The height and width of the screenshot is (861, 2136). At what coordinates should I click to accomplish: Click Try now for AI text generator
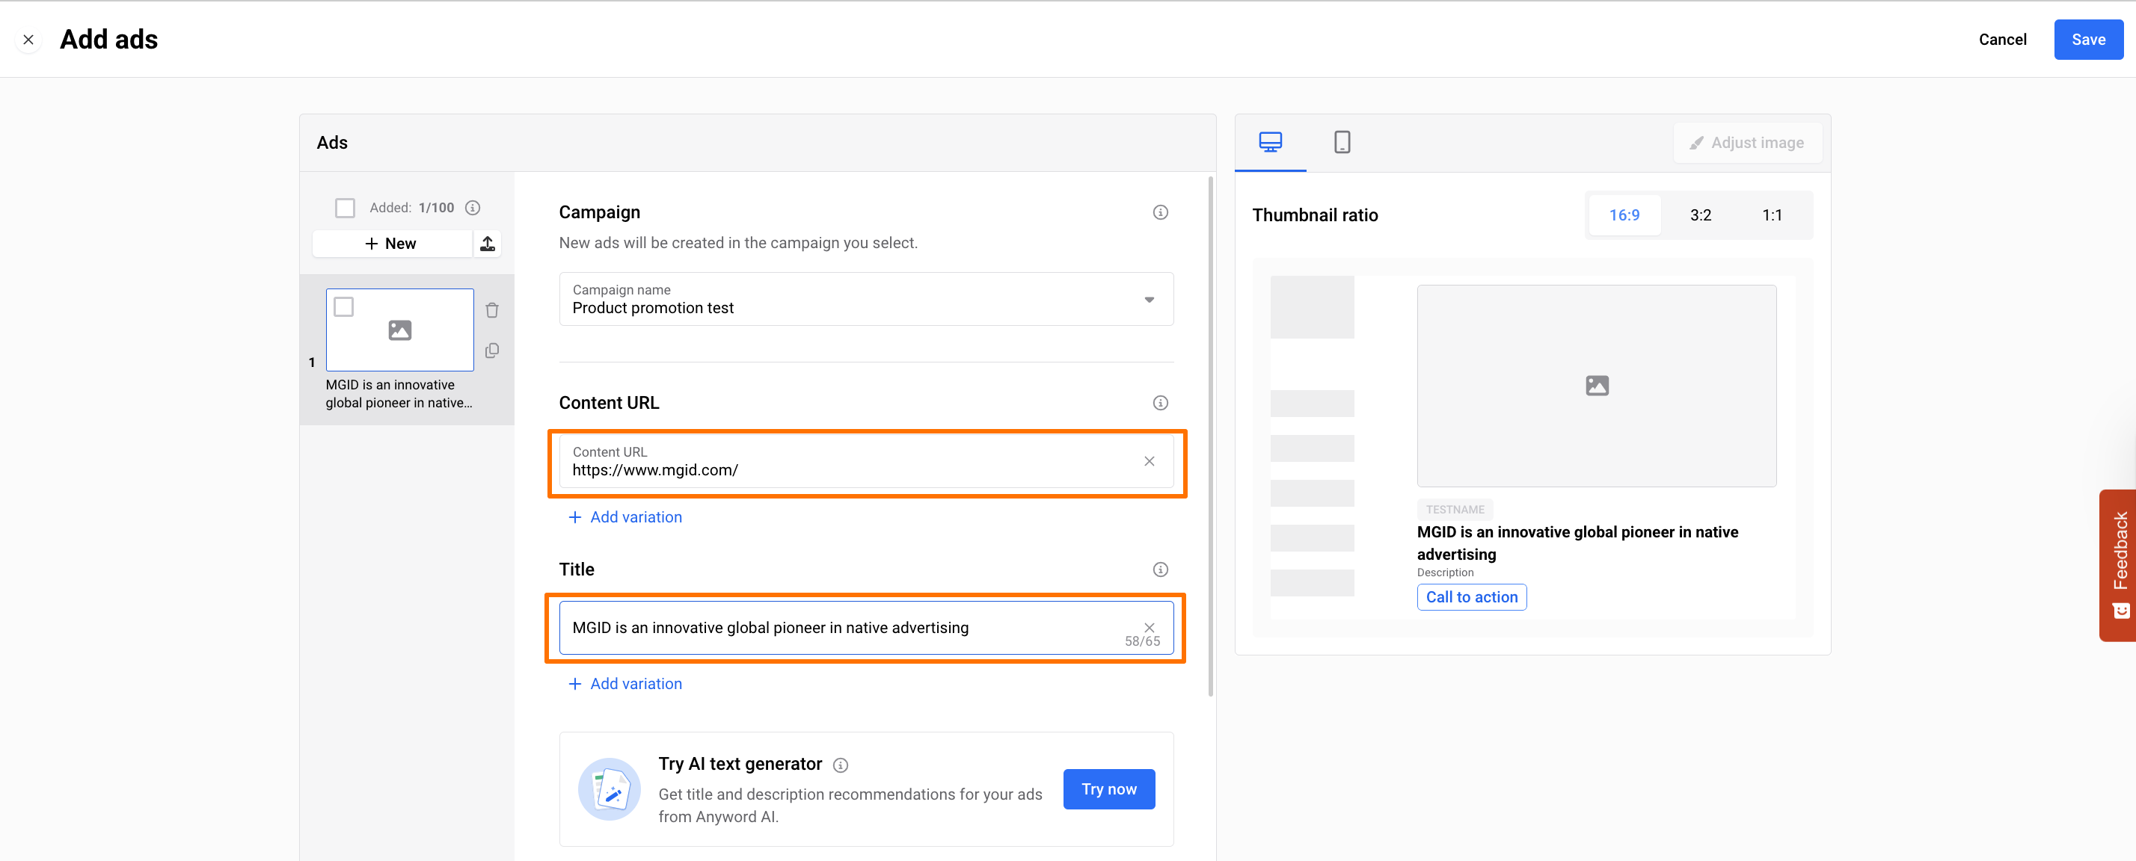1108,789
